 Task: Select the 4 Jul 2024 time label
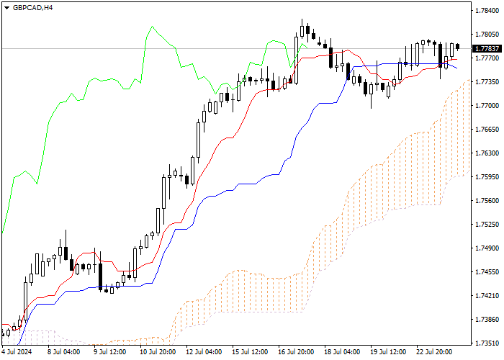(17, 352)
